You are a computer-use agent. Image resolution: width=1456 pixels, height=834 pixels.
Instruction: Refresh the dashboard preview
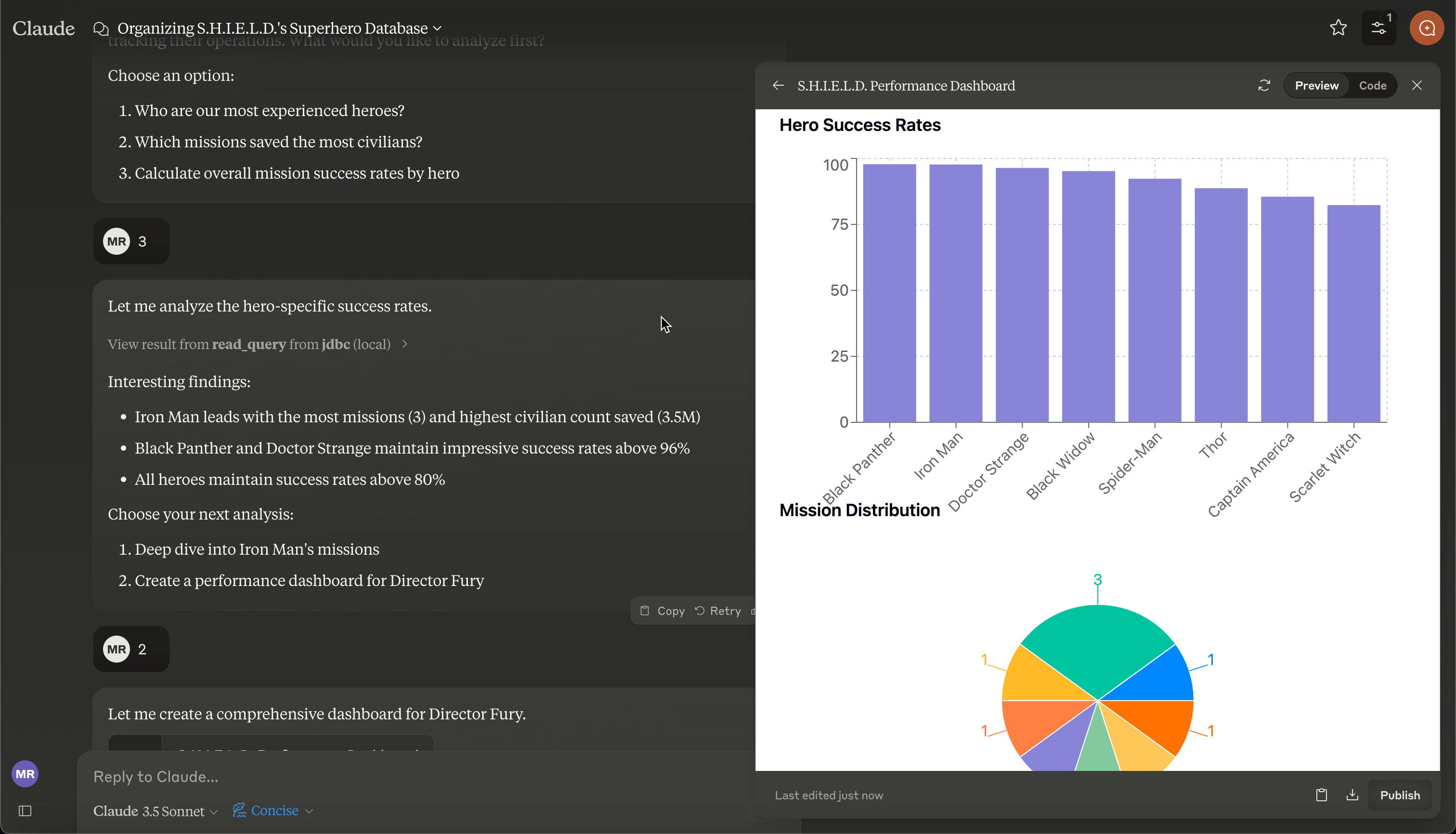click(x=1264, y=85)
